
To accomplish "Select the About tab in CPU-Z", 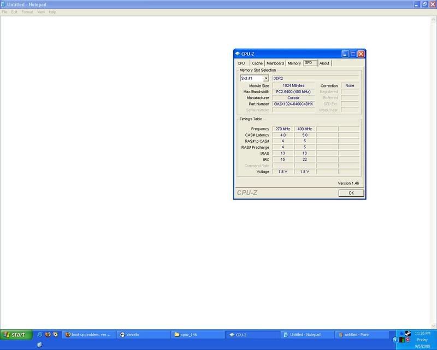I will 323,63.
